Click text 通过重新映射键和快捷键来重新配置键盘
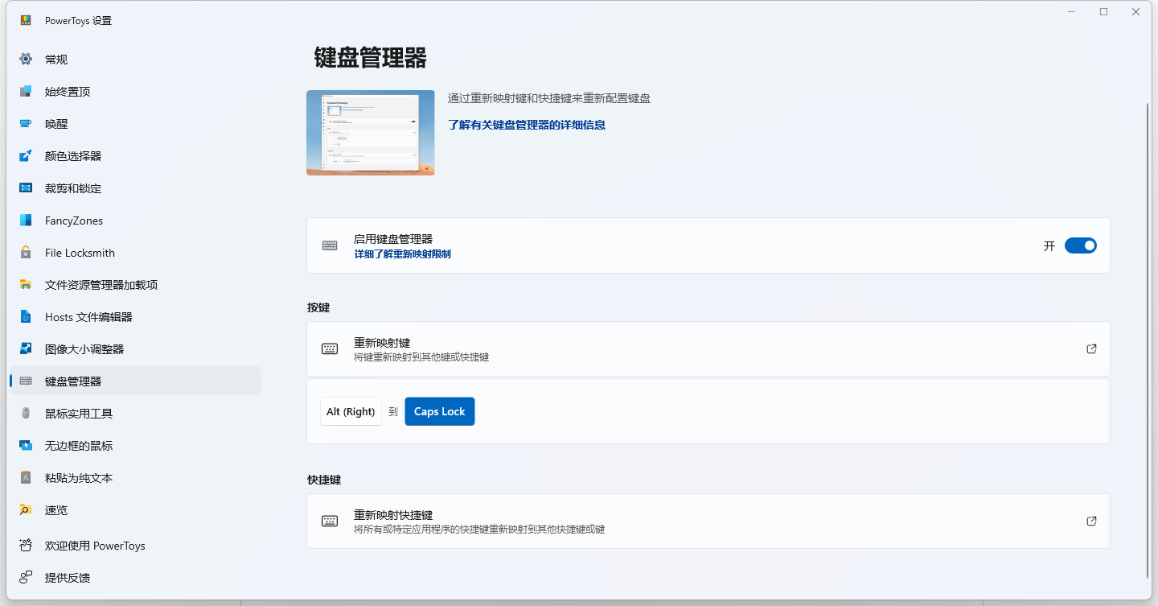The image size is (1158, 606). [549, 98]
